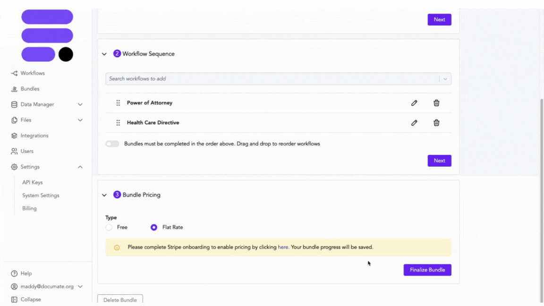The image size is (544, 306).
Task: Open System Settings
Action: click(41, 195)
